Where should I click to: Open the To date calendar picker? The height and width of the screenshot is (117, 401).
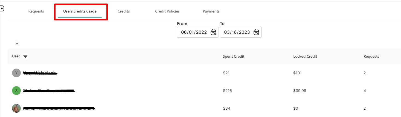point(256,32)
